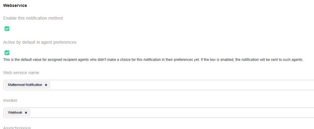
Task: Uncheck Enable this notification method
Action: point(7,29)
